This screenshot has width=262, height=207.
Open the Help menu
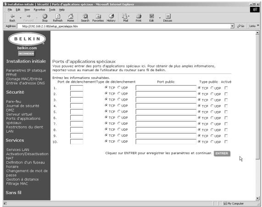click(x=61, y=10)
